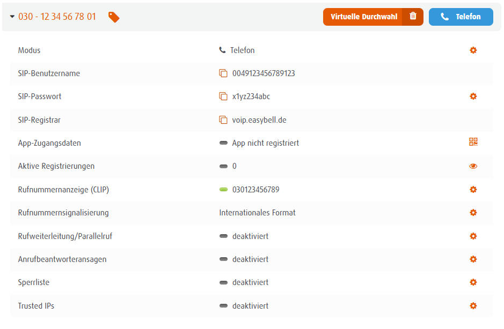Toggle Trusted IPs status indicator
504x329 pixels.
tap(223, 306)
